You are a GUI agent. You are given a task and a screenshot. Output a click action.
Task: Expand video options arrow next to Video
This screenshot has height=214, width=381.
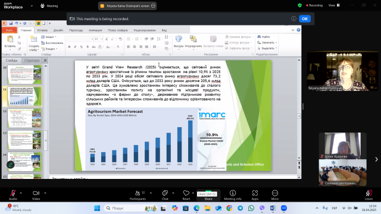[45, 193]
